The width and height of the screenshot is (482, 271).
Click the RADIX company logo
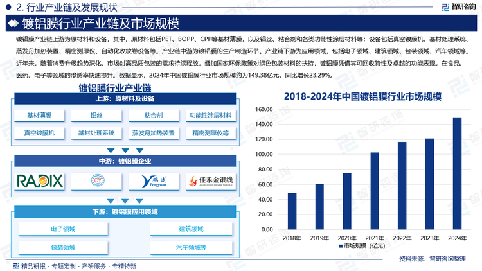(39, 181)
